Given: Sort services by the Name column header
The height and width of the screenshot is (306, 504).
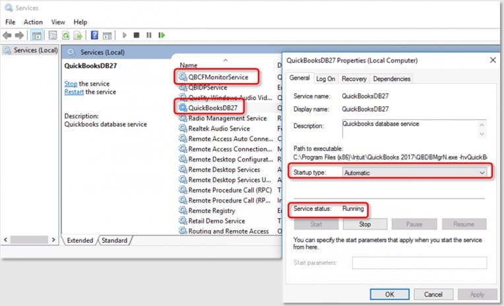Looking at the screenshot, I should (x=189, y=65).
